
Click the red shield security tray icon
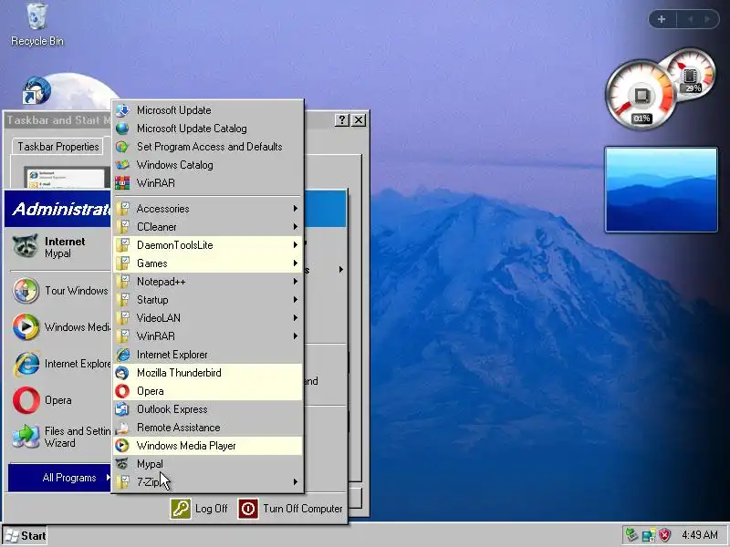[x=665, y=535]
